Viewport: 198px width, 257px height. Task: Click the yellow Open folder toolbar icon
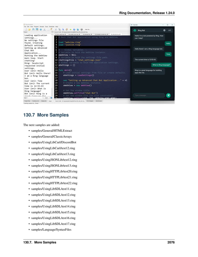coord(29,29)
